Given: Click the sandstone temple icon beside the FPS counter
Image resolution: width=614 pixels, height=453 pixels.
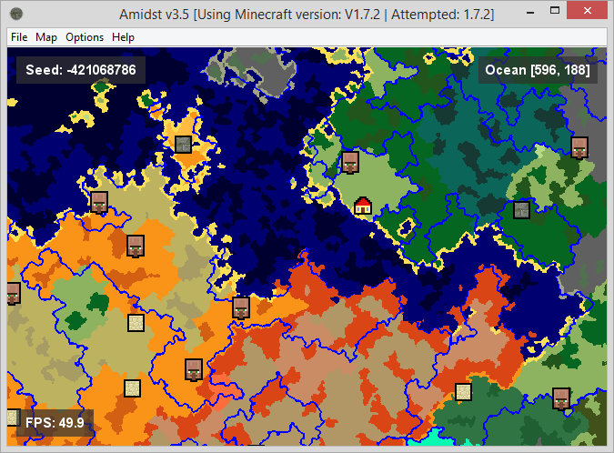Looking at the screenshot, I should (13, 418).
